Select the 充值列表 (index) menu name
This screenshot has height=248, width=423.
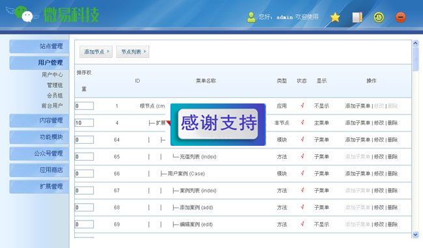click(198, 156)
